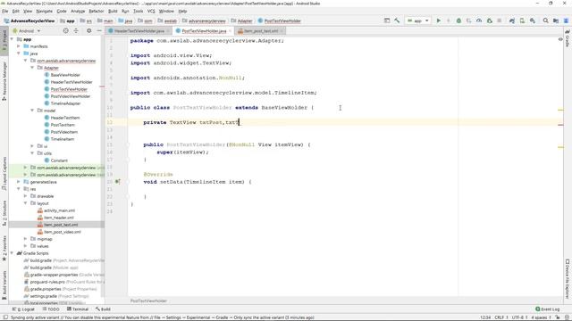Toggle the Favorites side tab

(x=4, y=249)
